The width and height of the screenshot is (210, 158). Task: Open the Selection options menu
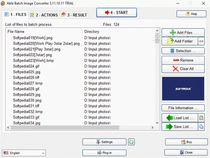(x=183, y=51)
